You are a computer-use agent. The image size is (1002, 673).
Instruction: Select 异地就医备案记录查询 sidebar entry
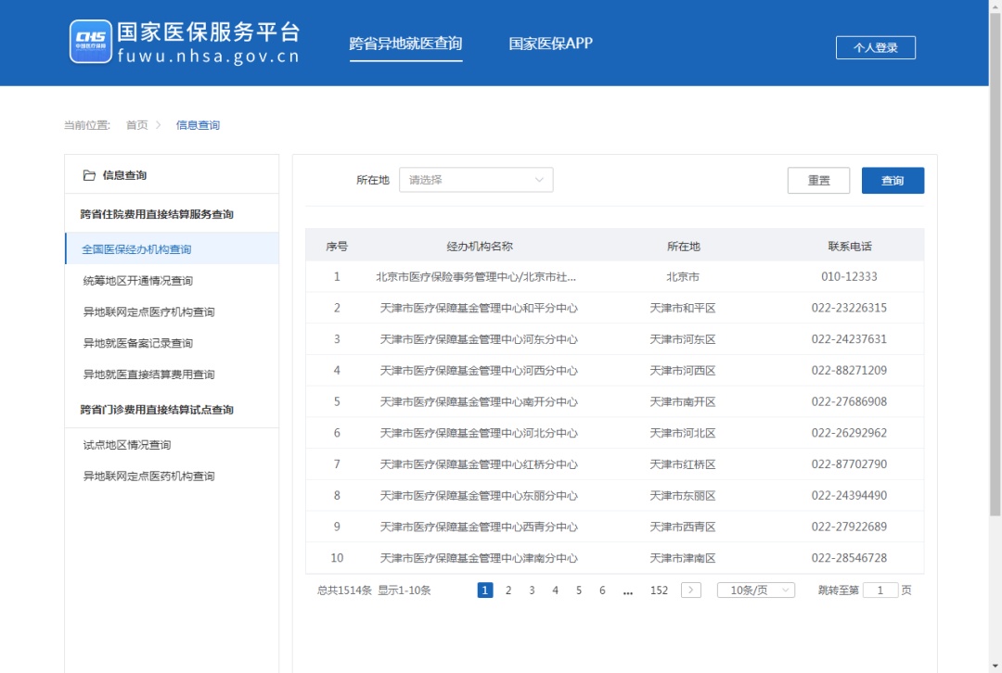click(x=138, y=344)
